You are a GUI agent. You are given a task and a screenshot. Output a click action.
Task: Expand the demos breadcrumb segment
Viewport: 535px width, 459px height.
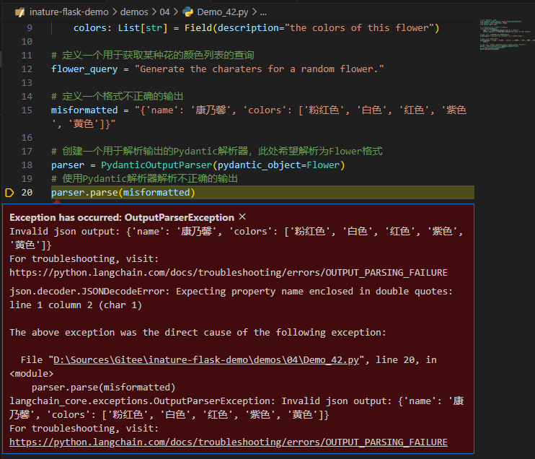(x=134, y=12)
